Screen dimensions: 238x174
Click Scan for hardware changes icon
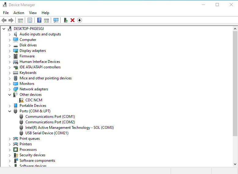[56, 20]
